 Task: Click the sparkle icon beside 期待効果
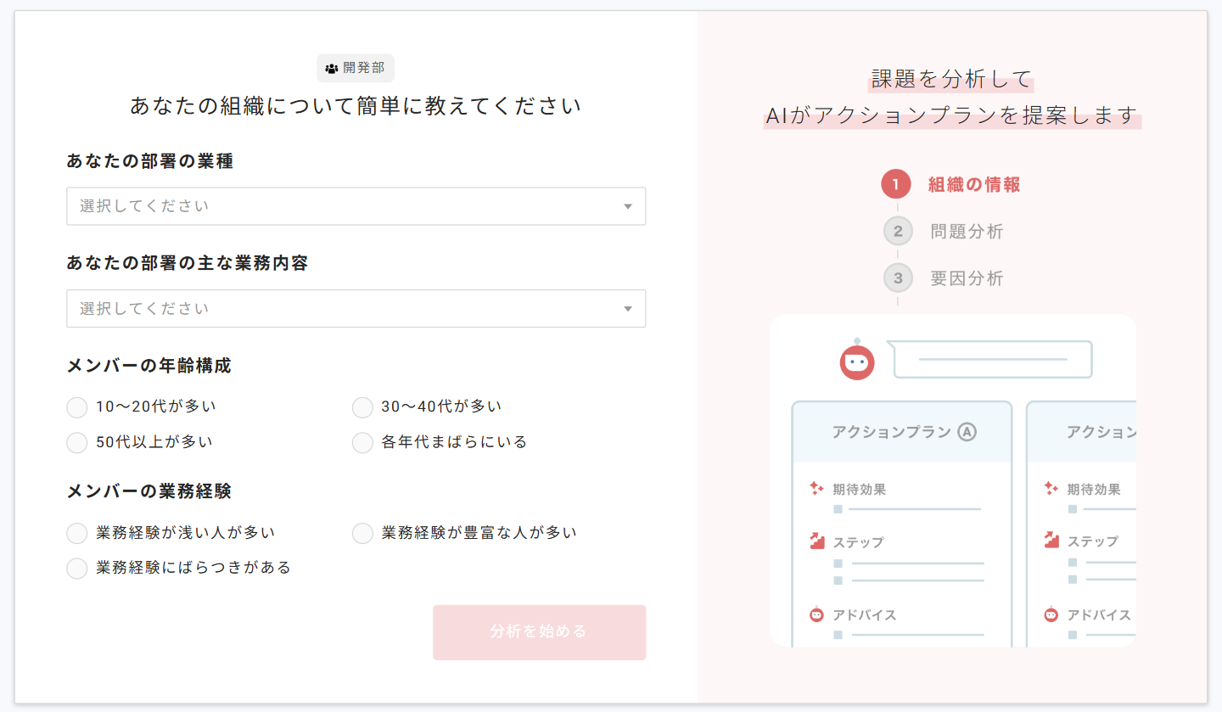click(x=816, y=489)
